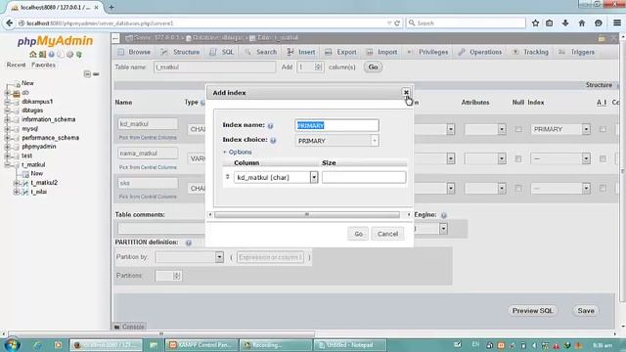Toggle Null checkbox for nama_matkul row
Viewport: 626px width, 352px height.
[x=518, y=158]
